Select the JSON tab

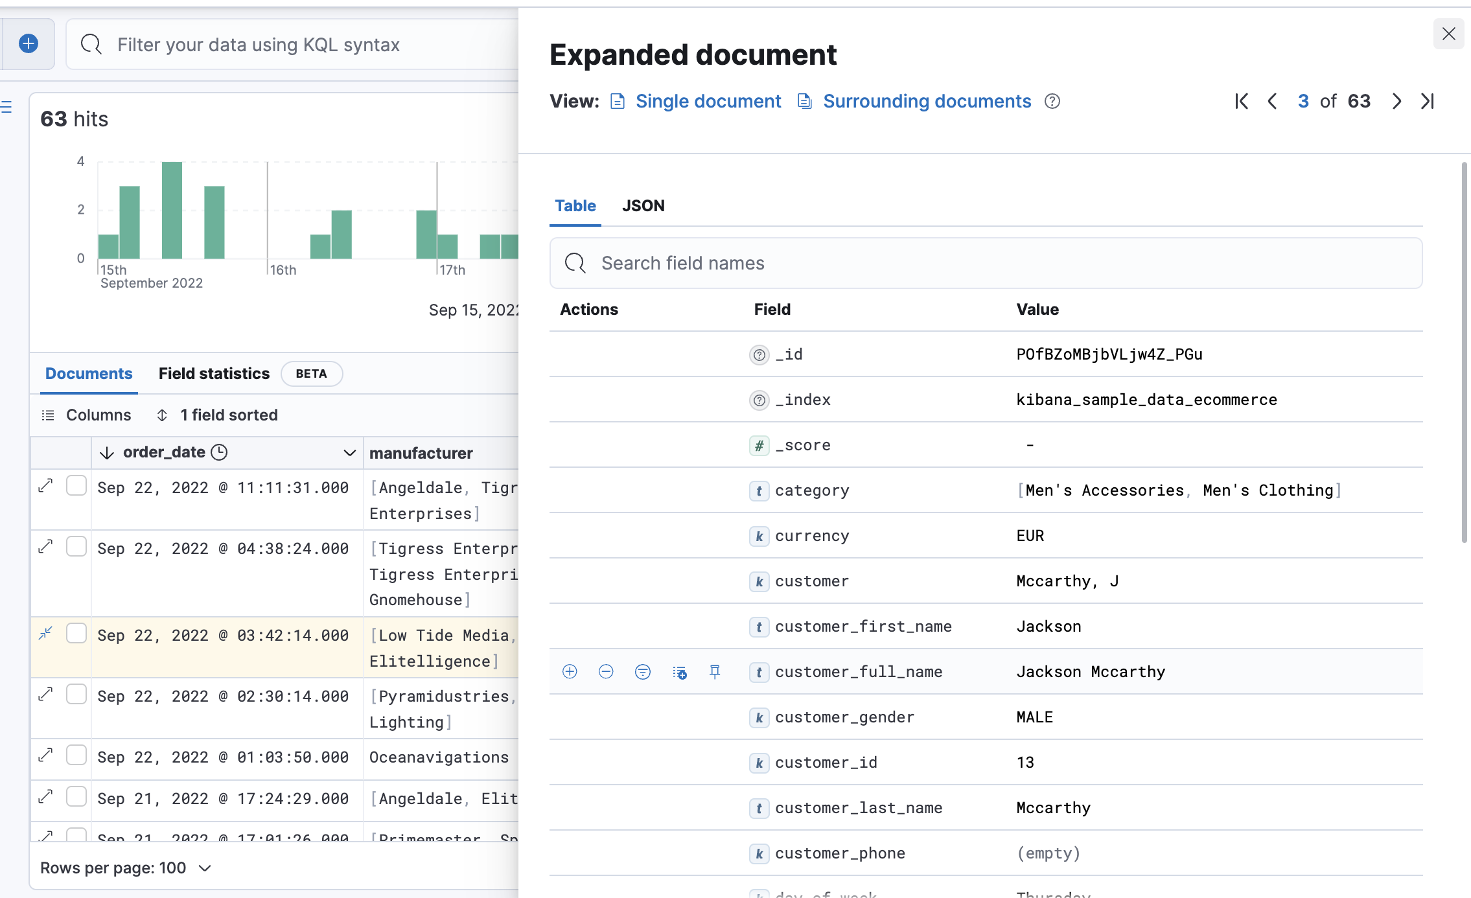643,205
